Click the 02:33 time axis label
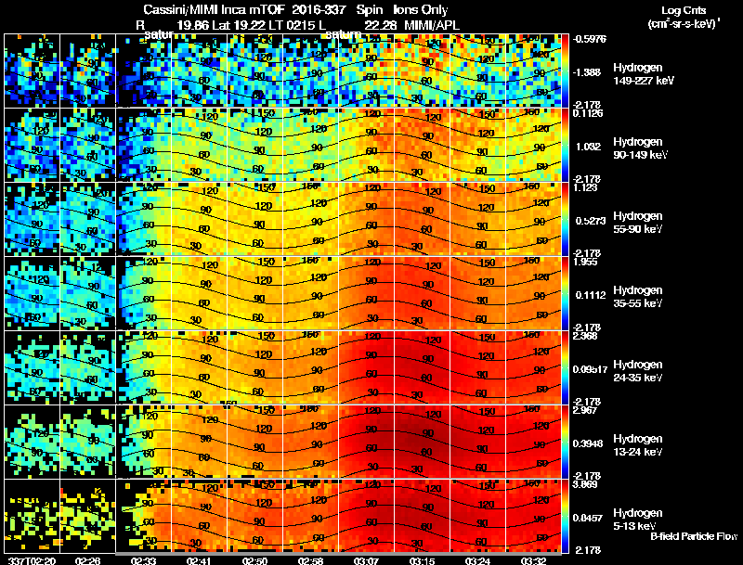Viewport: 743px width, 565px height. point(143,560)
